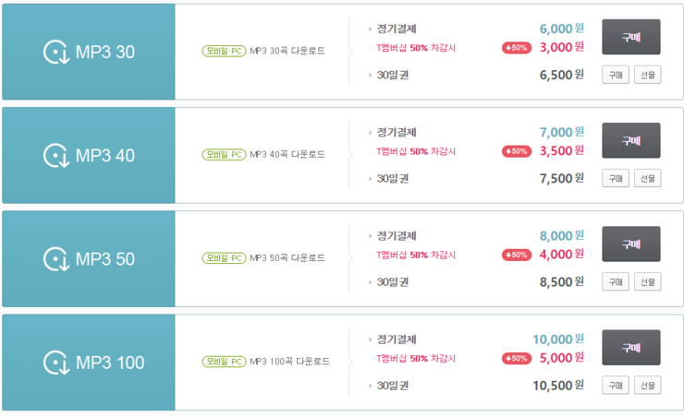
Task: Buy the MP3 40 정기결제 plan with dark 구매 button
Action: (630, 140)
